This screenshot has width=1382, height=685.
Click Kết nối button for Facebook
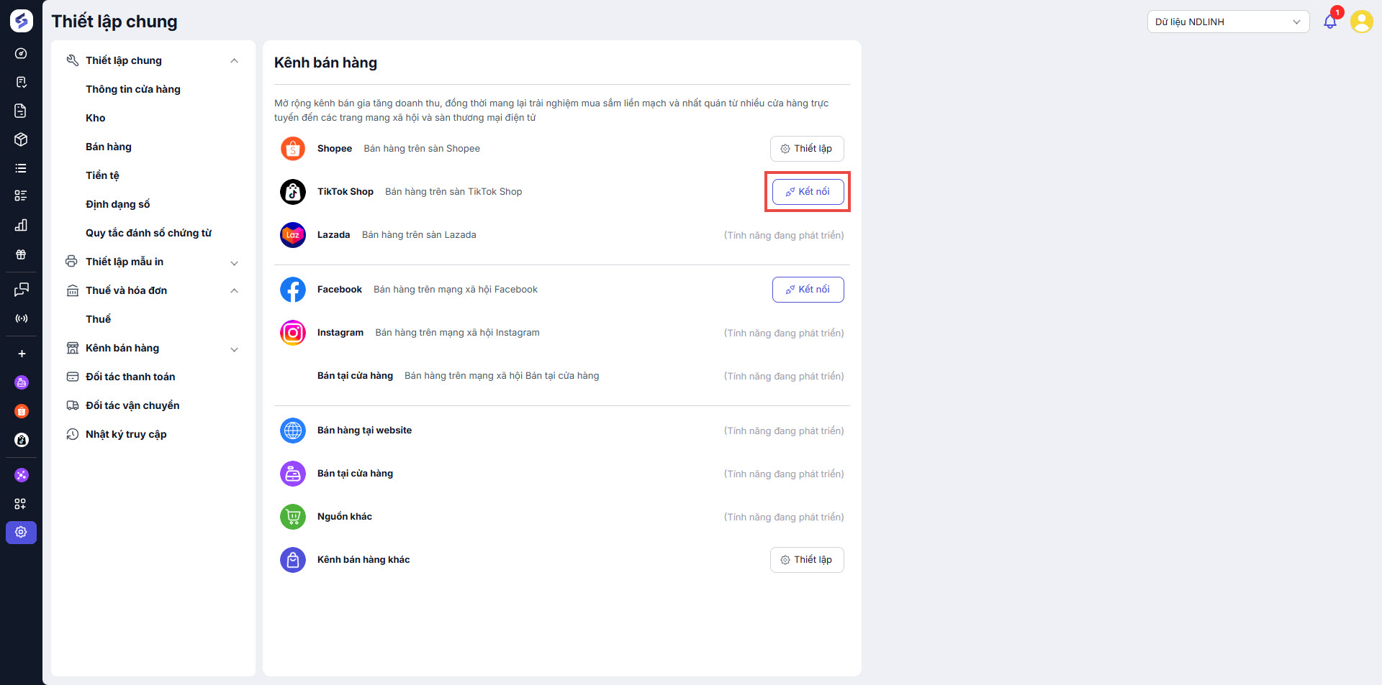pos(808,290)
